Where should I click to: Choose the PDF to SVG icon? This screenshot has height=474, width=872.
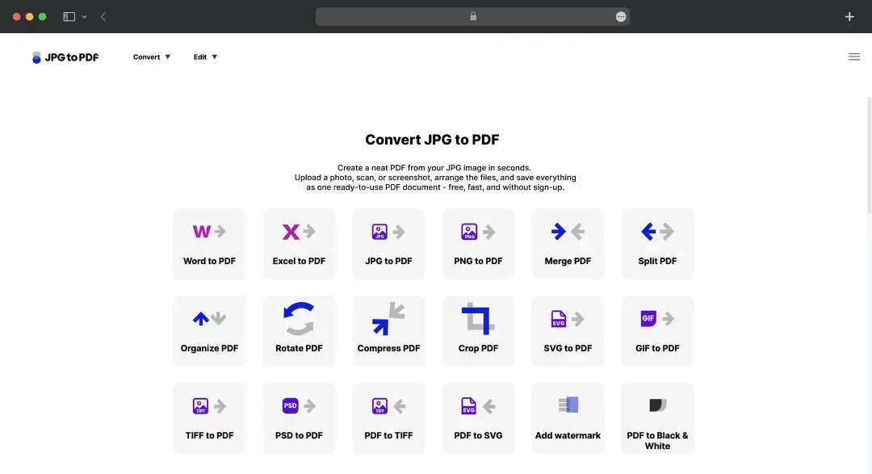[478, 405]
